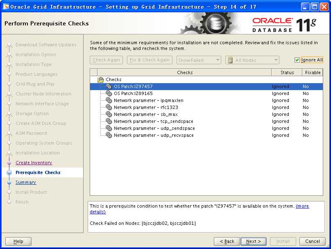Click the Back button
The image size is (331, 249).
[x=227, y=241]
